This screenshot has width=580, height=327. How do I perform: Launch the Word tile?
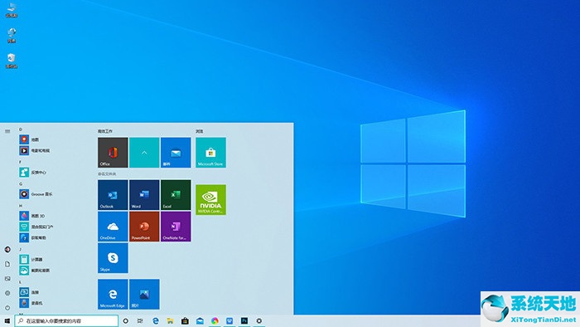click(144, 195)
